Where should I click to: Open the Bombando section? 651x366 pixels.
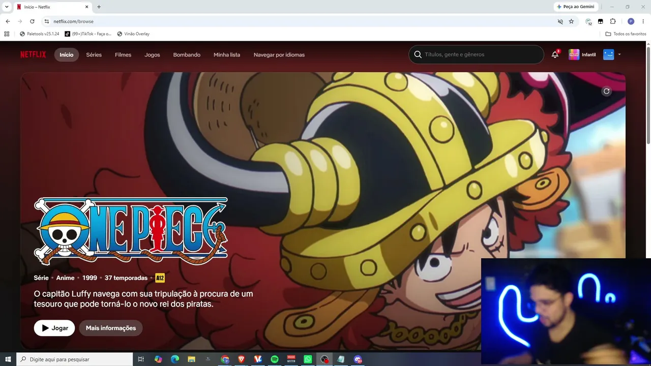coord(187,54)
